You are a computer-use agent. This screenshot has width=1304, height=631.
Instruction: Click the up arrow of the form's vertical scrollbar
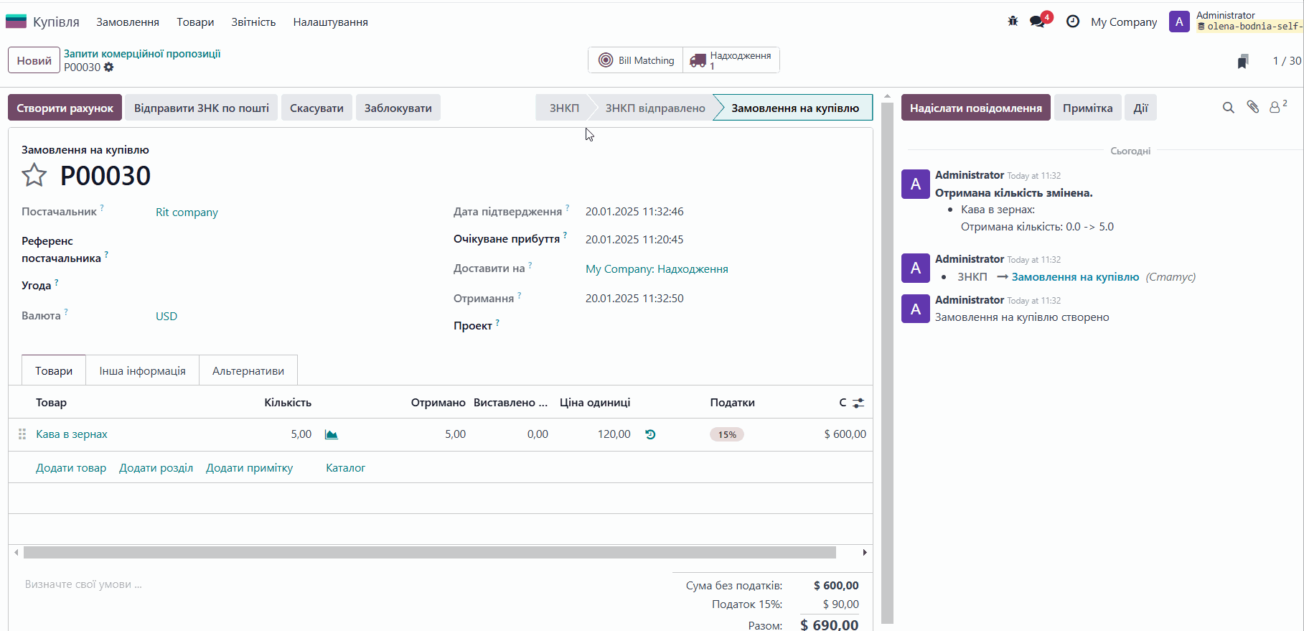click(887, 95)
